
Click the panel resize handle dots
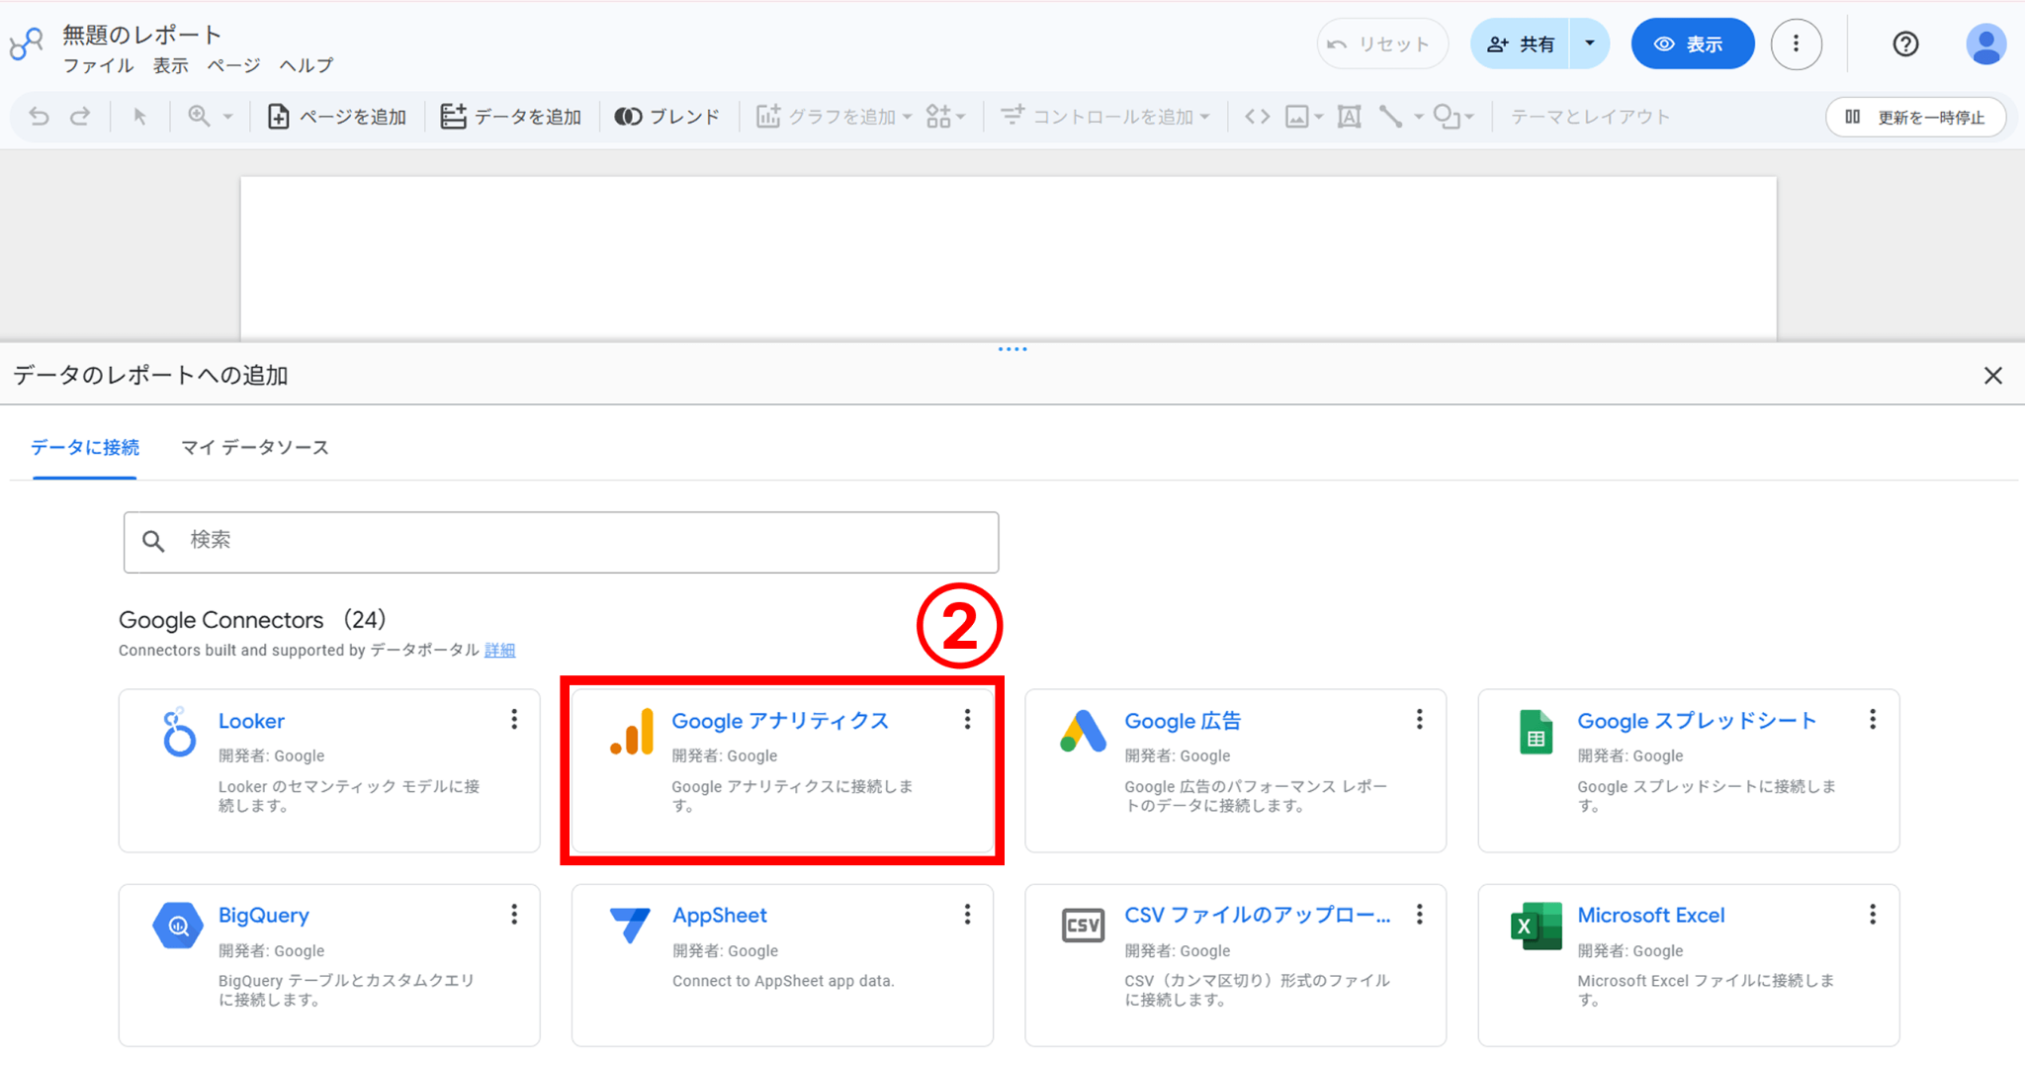[x=1012, y=349]
